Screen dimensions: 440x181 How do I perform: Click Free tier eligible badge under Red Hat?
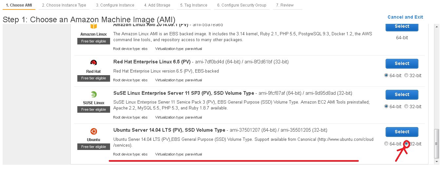[x=94, y=78]
